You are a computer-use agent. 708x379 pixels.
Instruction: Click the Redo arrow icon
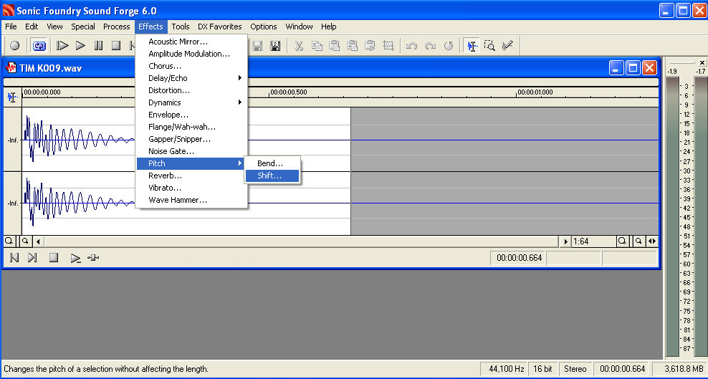click(x=430, y=46)
